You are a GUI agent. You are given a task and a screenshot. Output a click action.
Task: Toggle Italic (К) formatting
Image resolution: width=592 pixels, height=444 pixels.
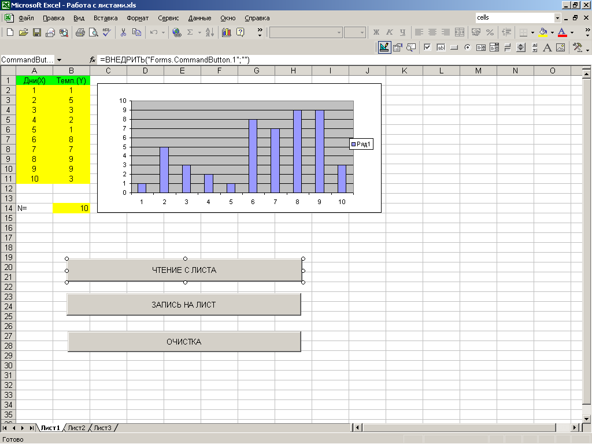pyautogui.click(x=389, y=32)
